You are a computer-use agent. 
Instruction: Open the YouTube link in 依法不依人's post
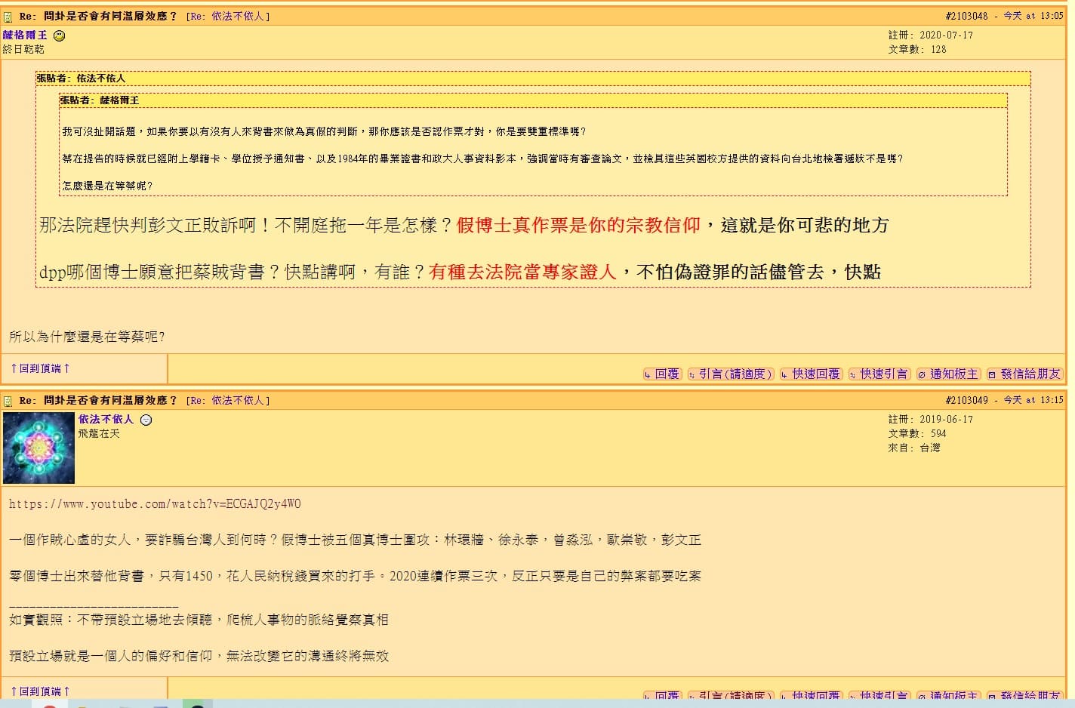[152, 503]
